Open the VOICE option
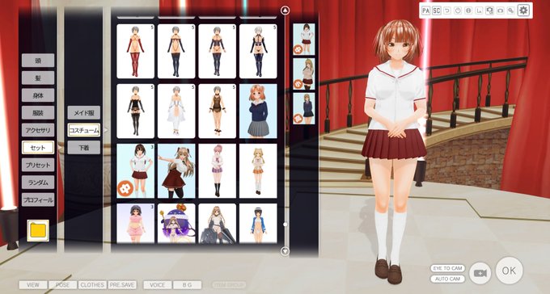 158,285
